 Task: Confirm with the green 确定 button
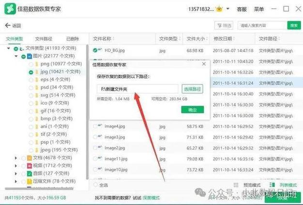[193, 110]
